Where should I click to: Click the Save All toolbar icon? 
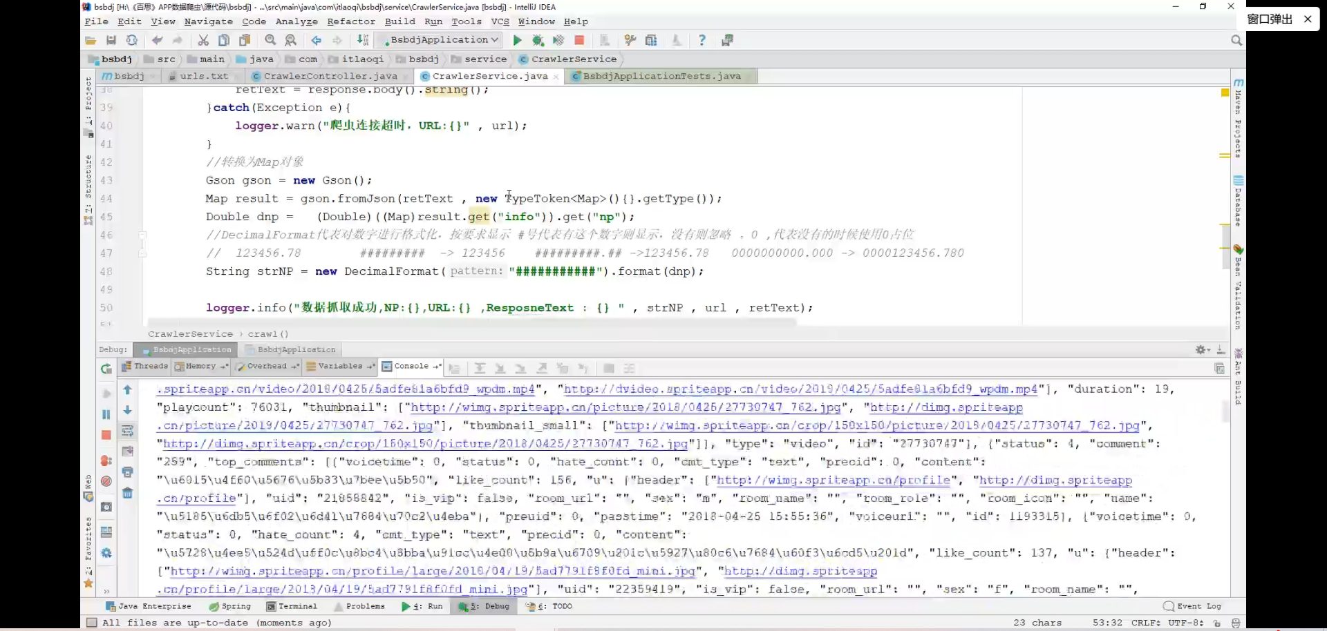click(111, 40)
